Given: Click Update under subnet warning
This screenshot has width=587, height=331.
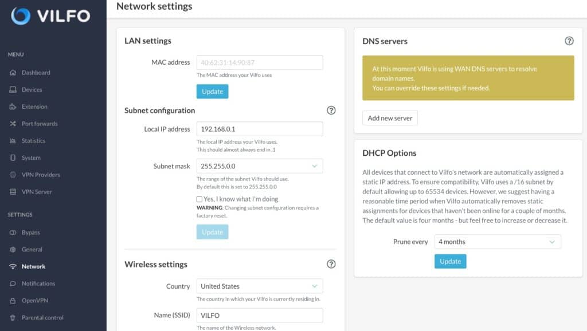Looking at the screenshot, I should tap(212, 232).
